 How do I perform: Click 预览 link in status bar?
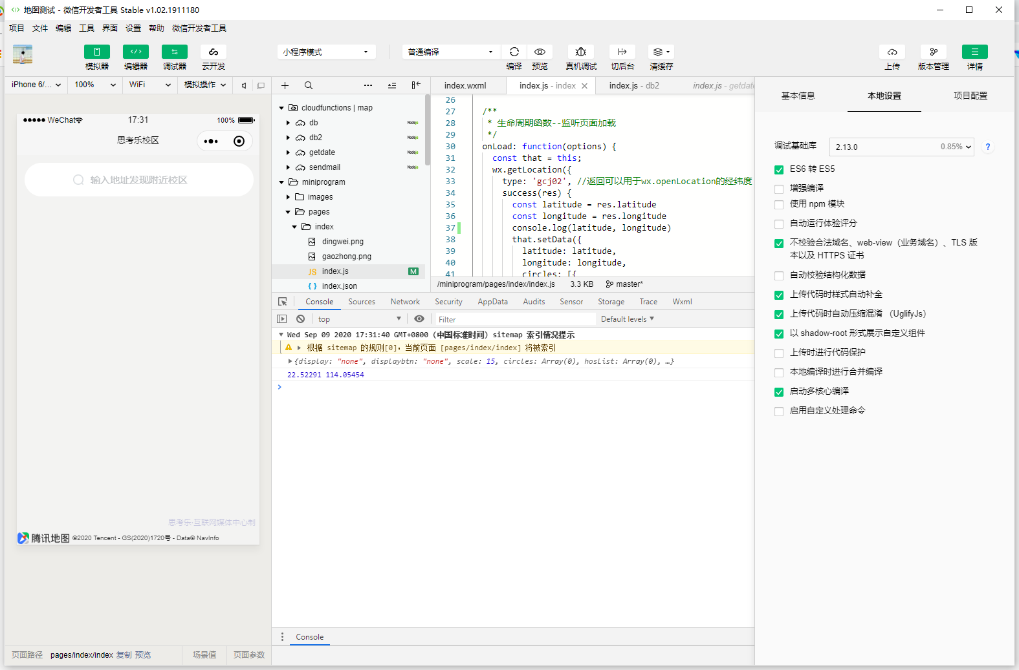click(x=142, y=655)
